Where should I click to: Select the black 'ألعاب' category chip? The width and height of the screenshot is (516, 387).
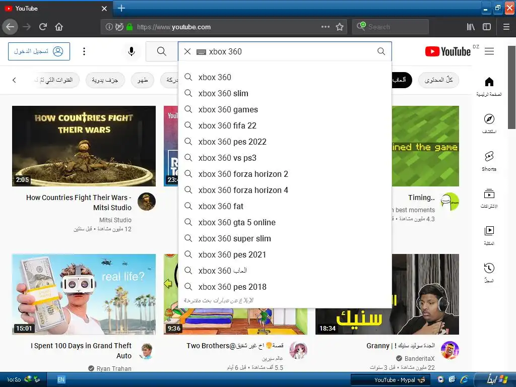point(402,80)
